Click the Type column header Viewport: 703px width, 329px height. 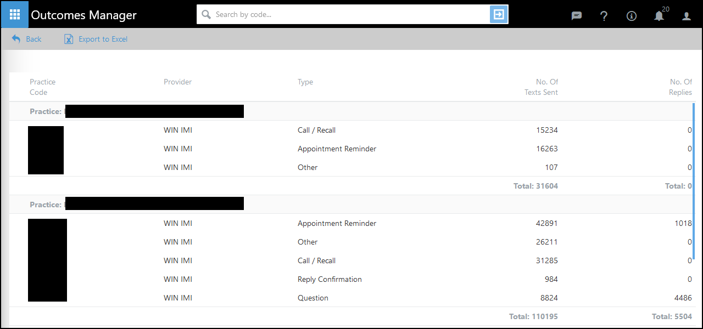tap(305, 82)
